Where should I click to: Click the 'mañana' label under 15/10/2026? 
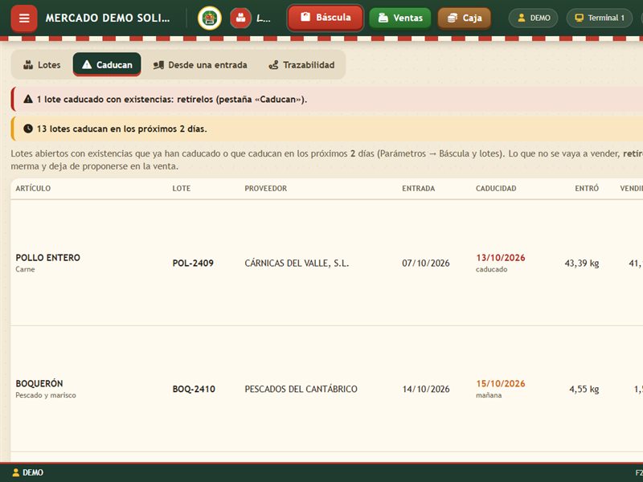(489, 395)
